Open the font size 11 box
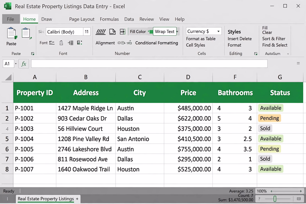 (87, 32)
